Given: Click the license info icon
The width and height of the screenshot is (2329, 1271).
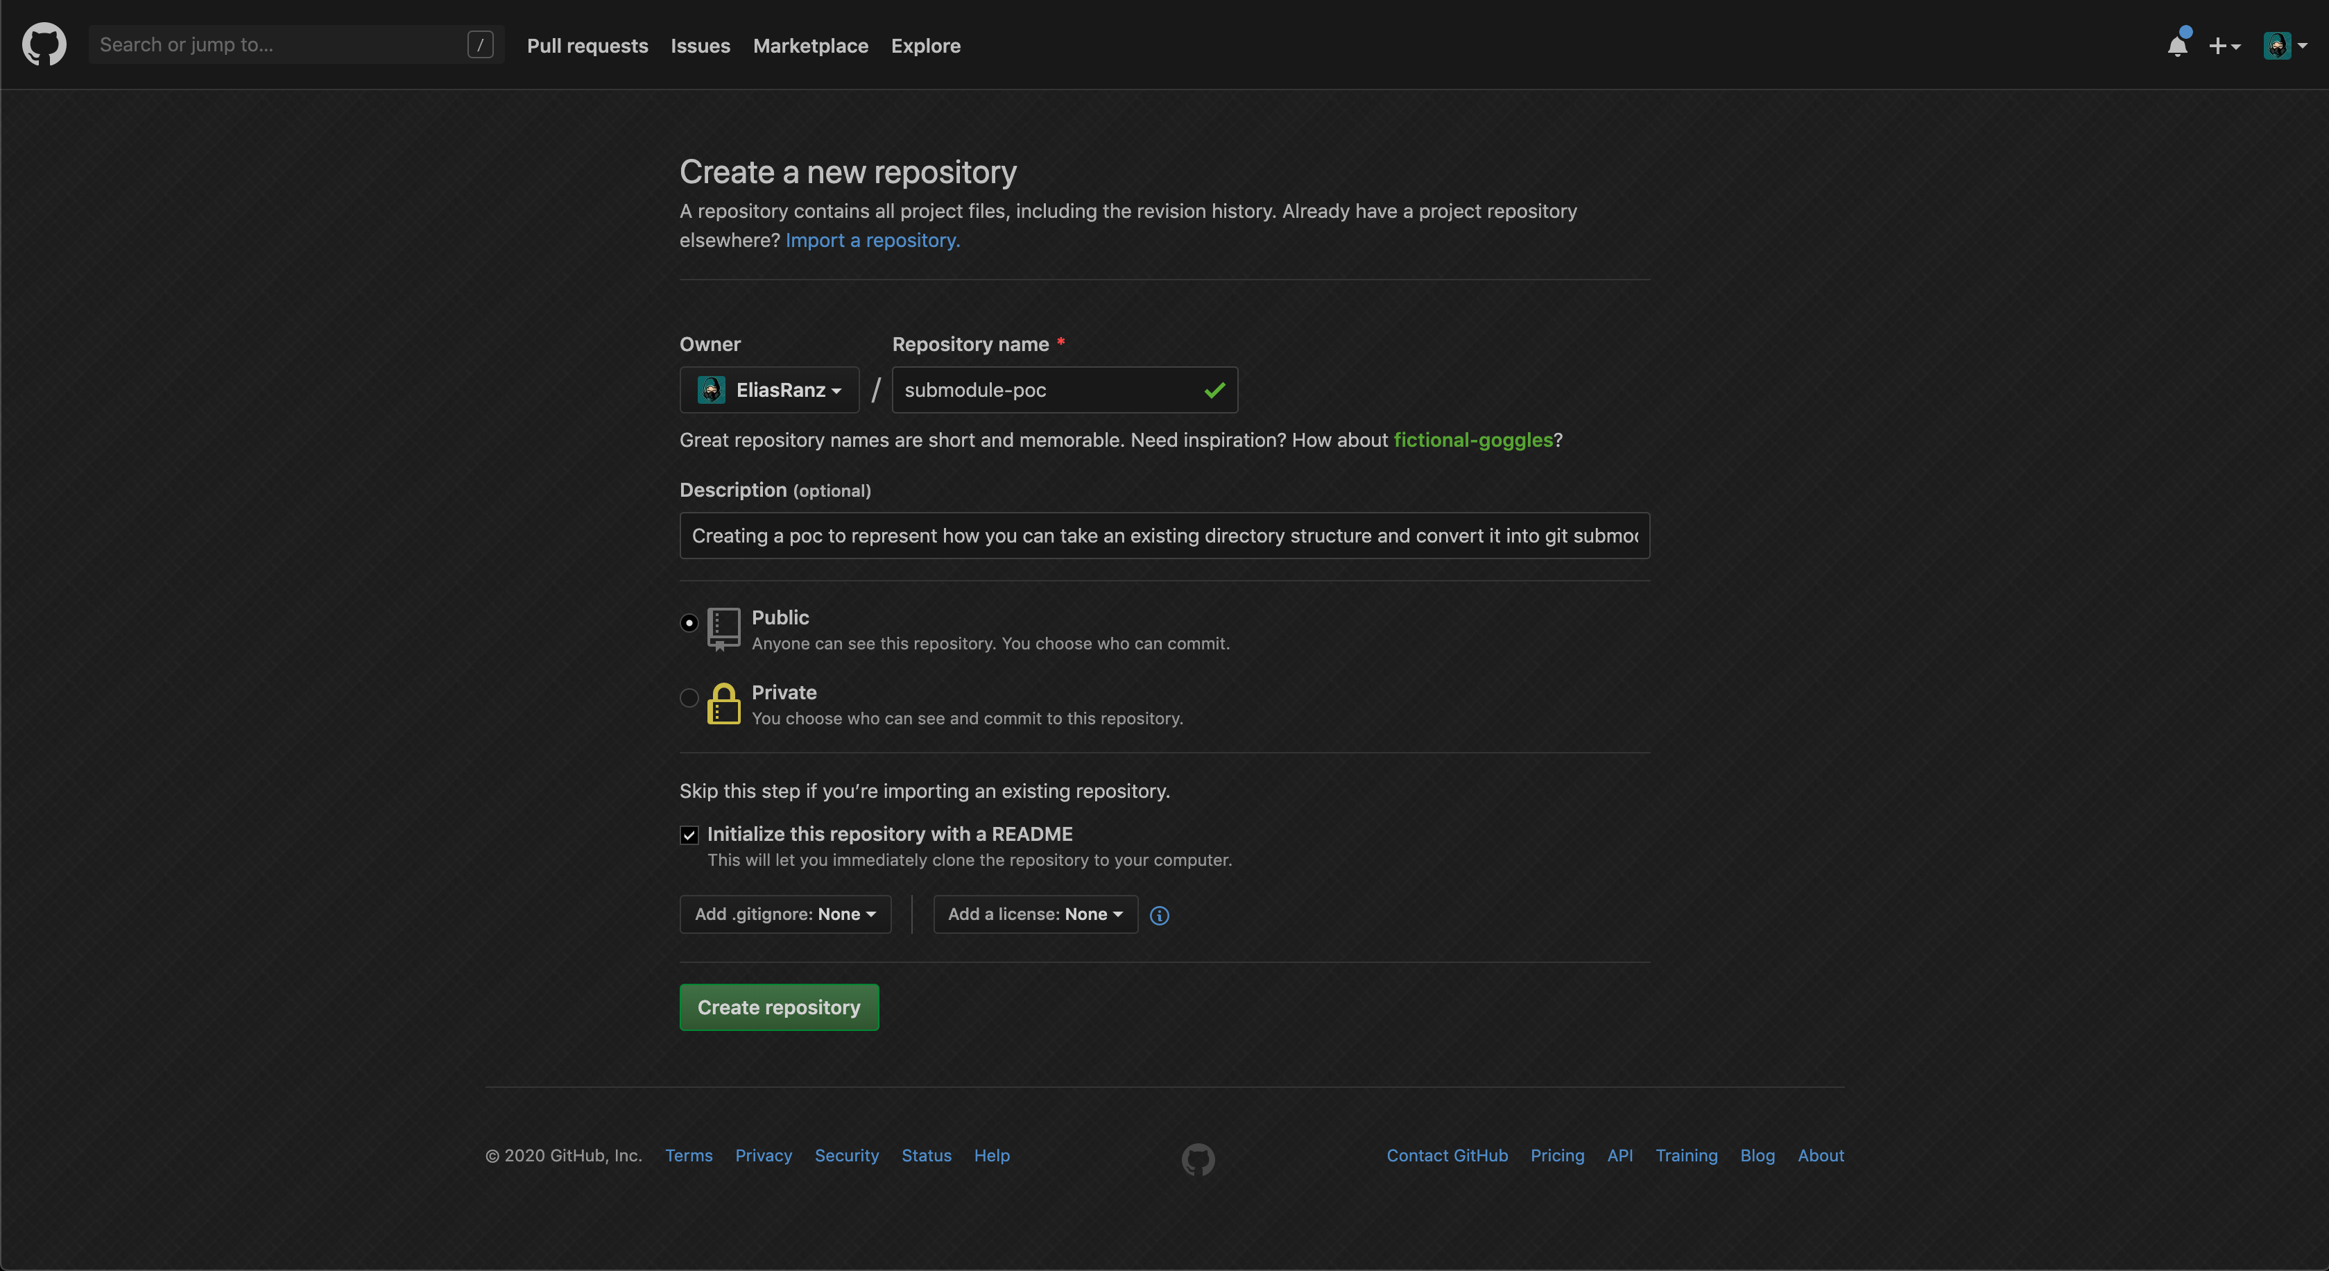Looking at the screenshot, I should pos(1159,916).
